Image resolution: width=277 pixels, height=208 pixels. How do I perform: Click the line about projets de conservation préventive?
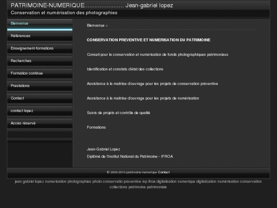tap(152, 84)
